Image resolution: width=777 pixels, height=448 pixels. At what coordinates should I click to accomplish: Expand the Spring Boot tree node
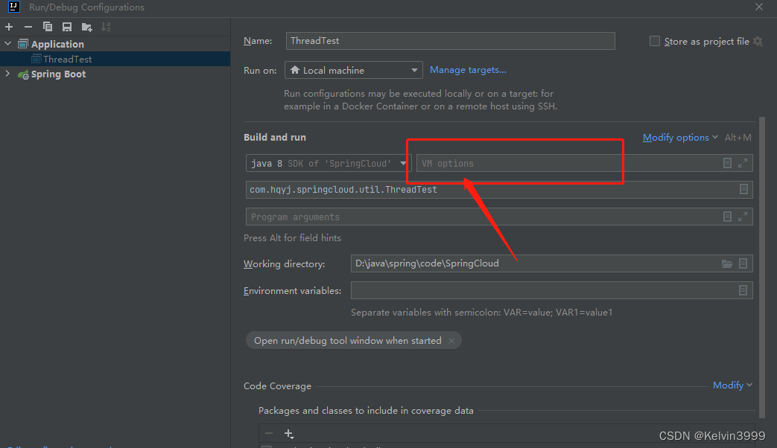pyautogui.click(x=7, y=74)
